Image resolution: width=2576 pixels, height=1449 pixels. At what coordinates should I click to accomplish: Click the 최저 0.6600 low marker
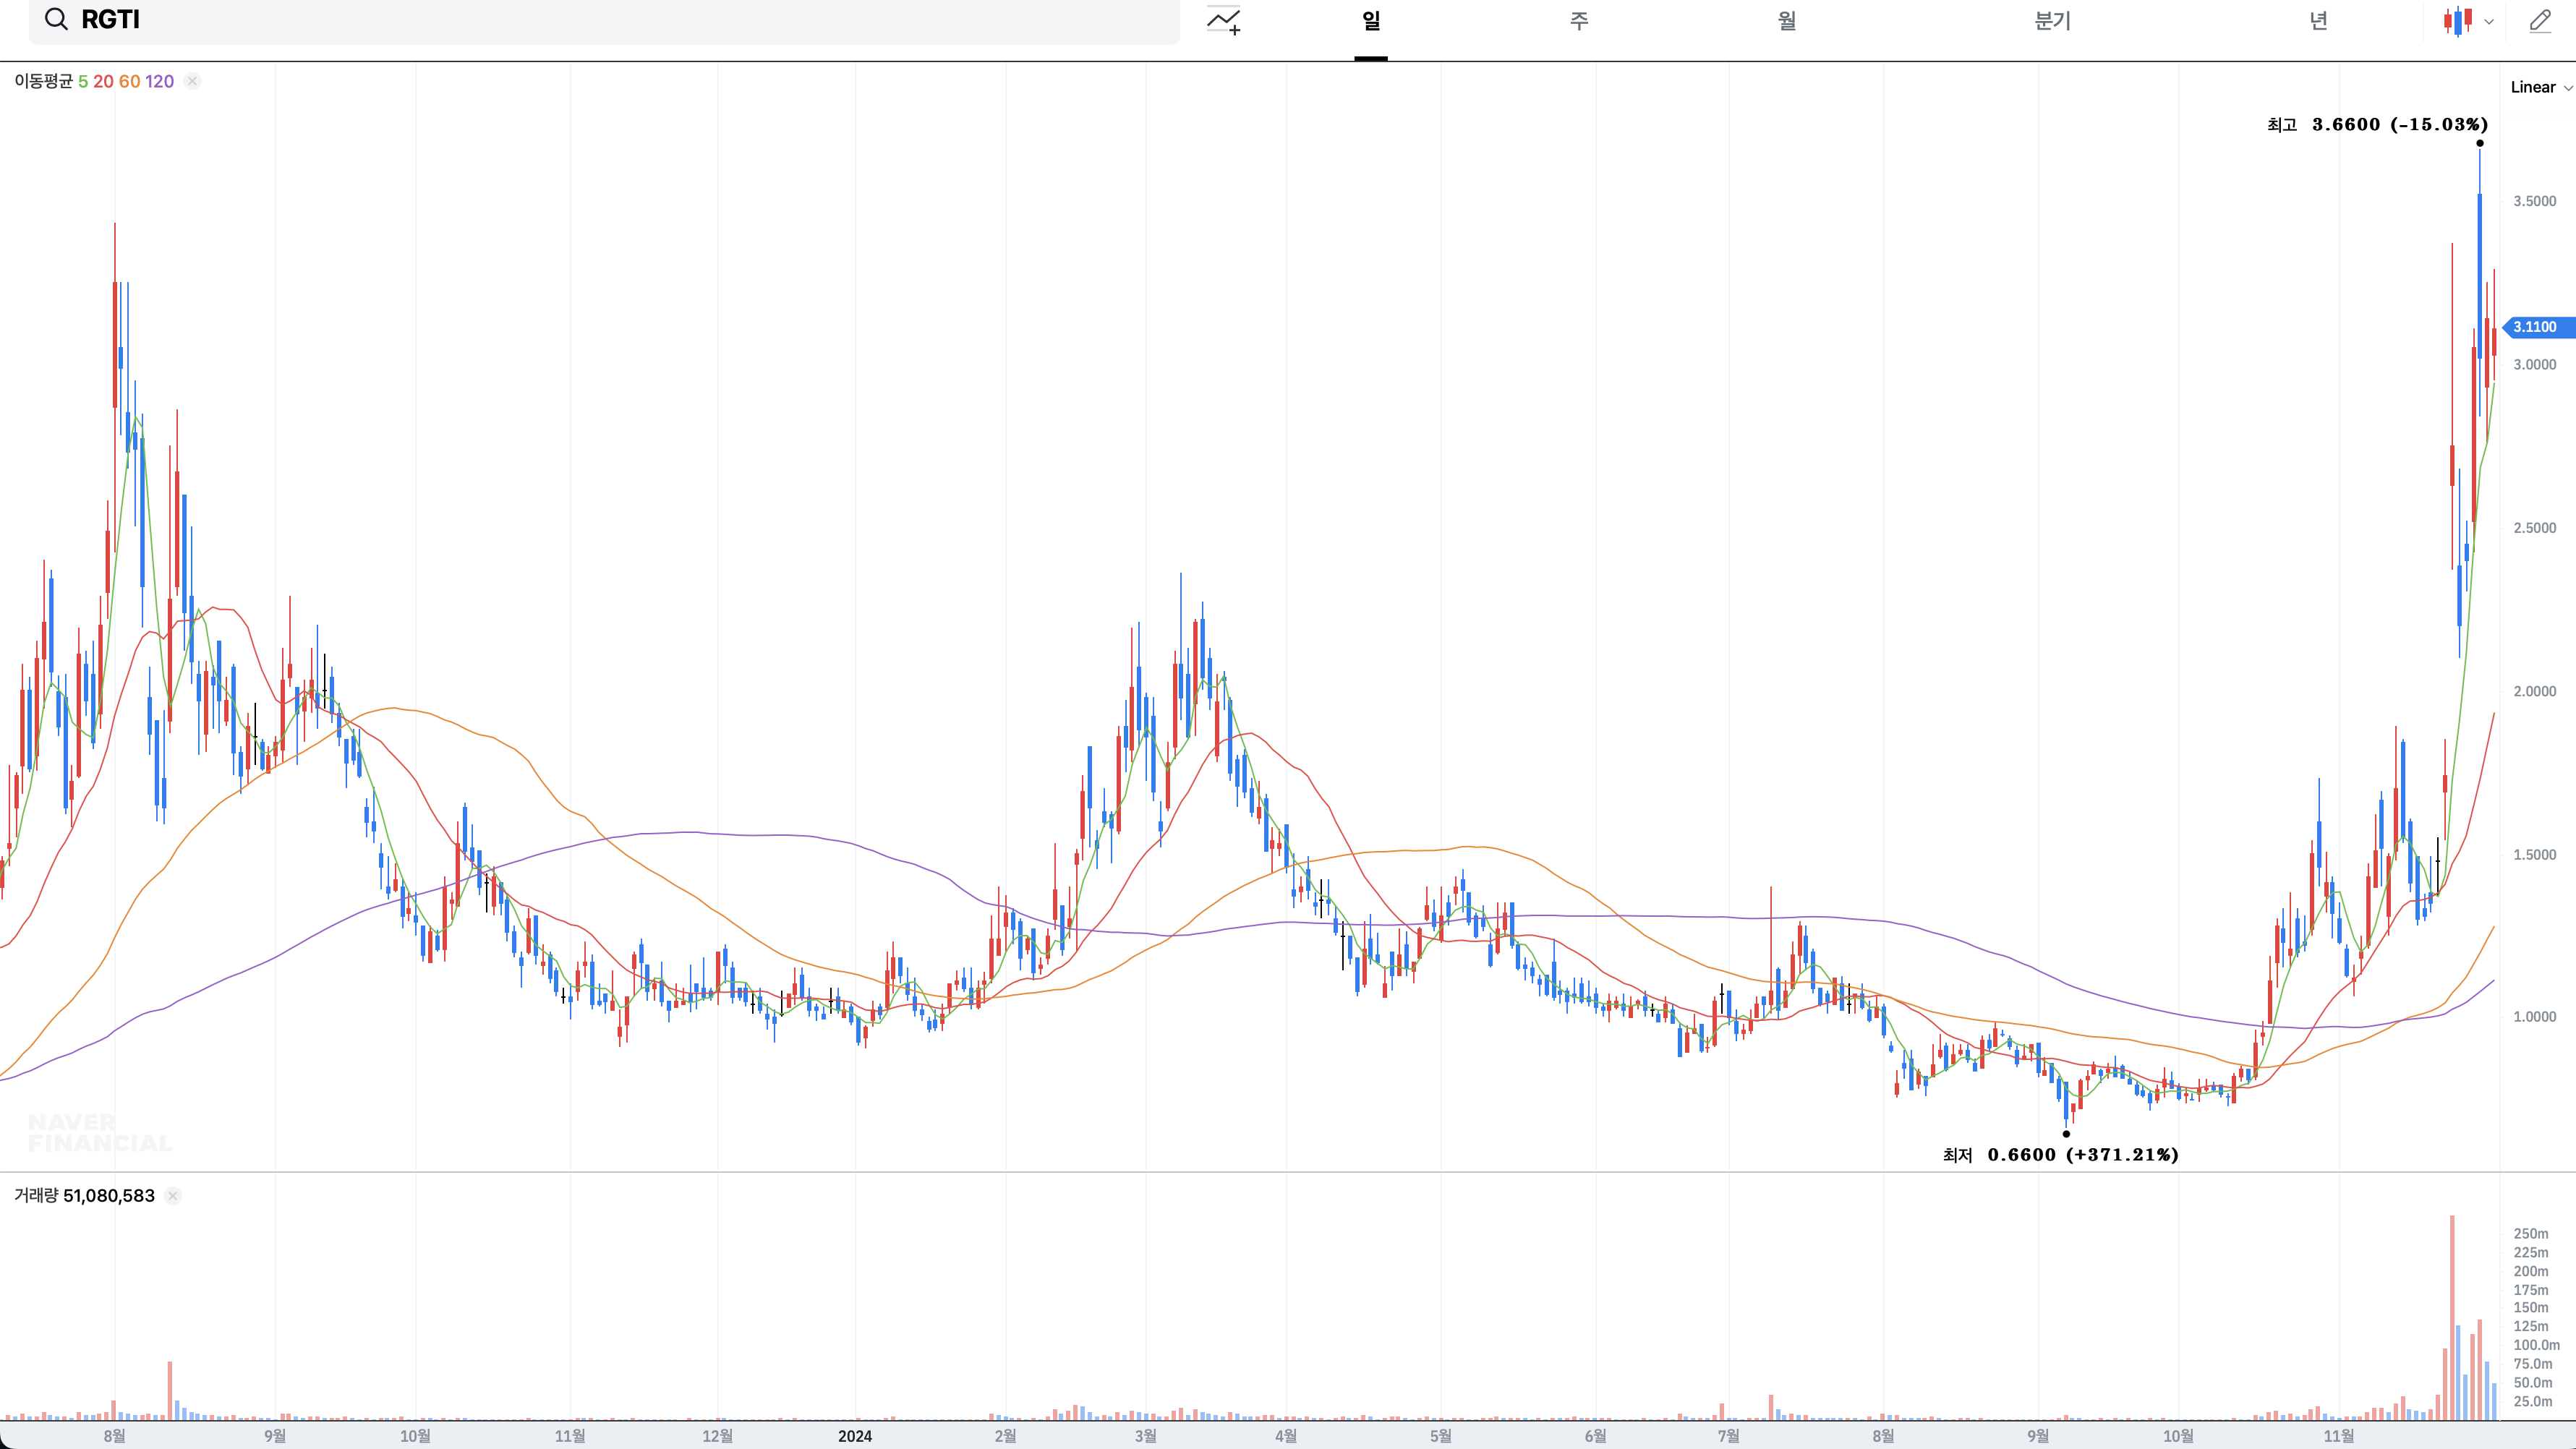2060,1155
